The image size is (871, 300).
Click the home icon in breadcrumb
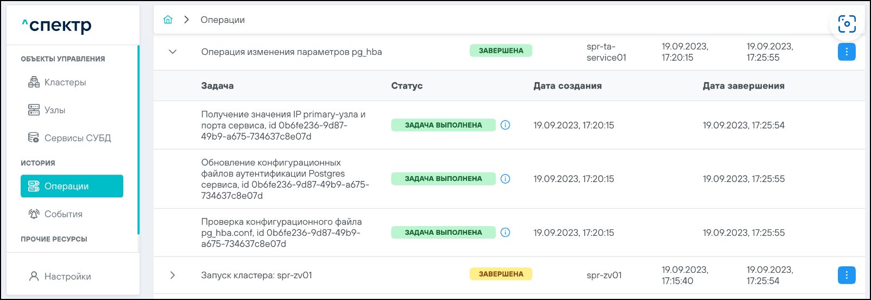pyautogui.click(x=168, y=20)
